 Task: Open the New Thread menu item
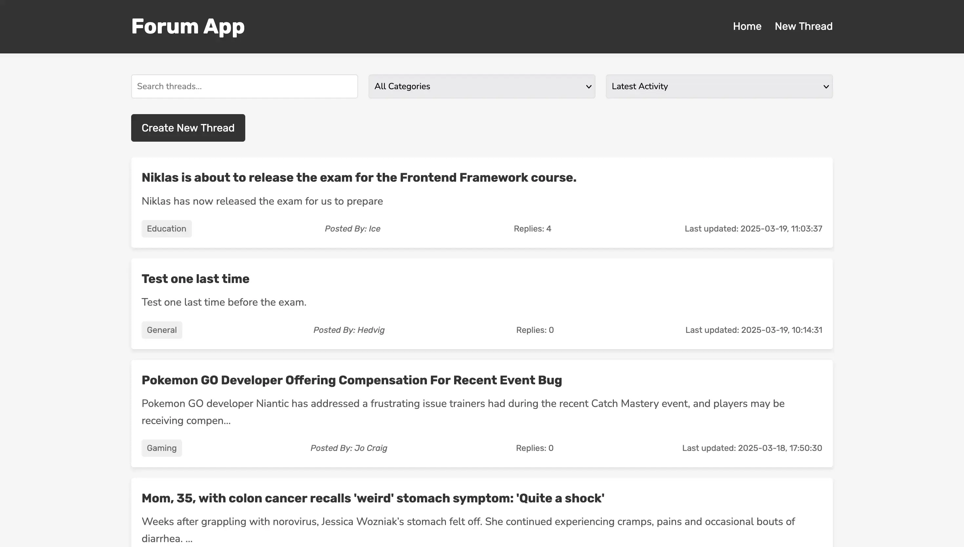pyautogui.click(x=803, y=26)
